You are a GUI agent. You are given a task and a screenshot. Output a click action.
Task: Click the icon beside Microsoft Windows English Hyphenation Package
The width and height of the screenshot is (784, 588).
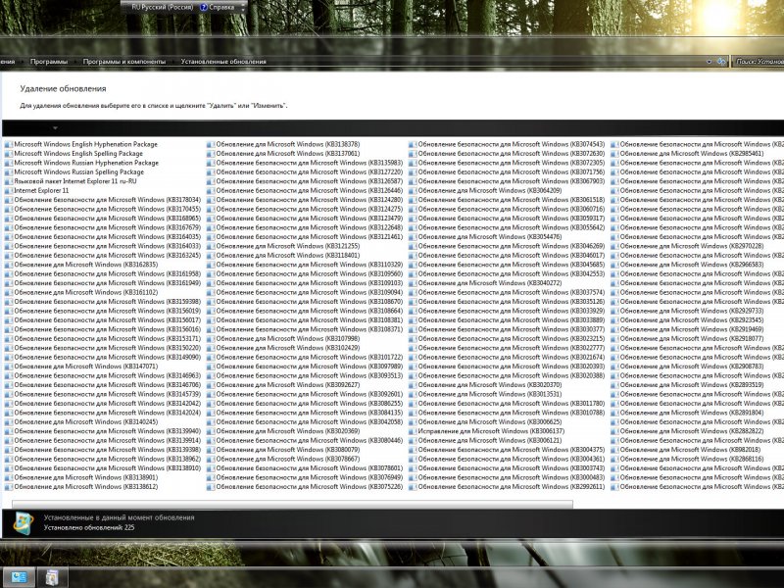9,144
